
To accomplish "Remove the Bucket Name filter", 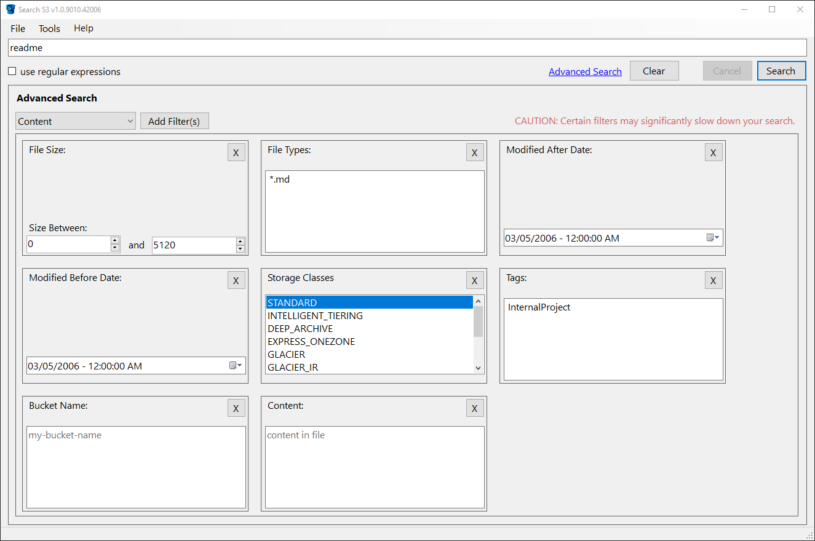I will click(236, 409).
